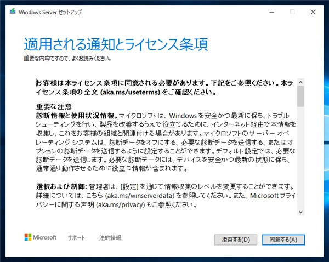Minimize the setup window
329x262 pixels.
[x=272, y=12]
